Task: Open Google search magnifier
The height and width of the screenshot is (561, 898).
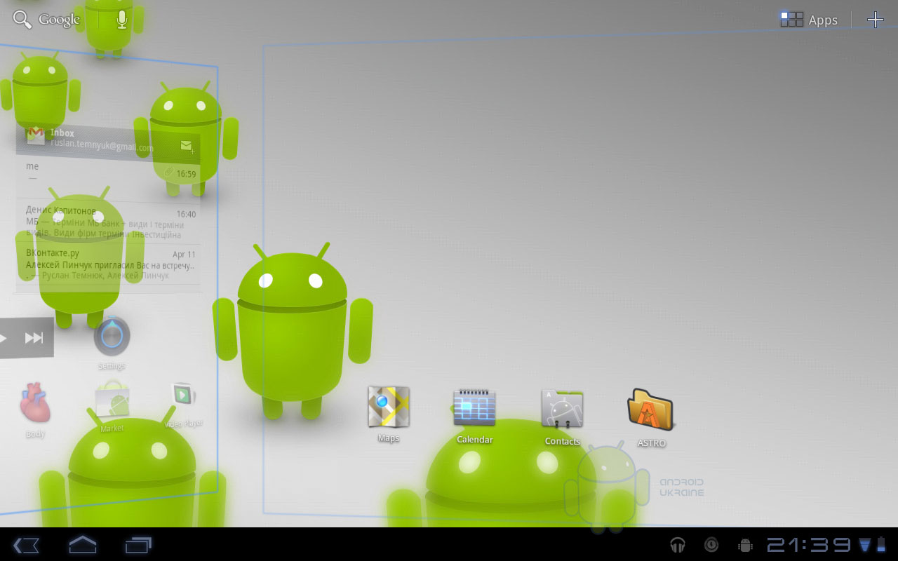Action: 22,20
